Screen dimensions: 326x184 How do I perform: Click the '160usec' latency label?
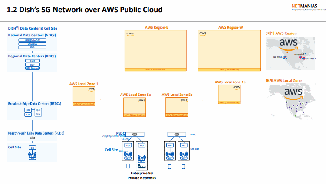pos(123,151)
